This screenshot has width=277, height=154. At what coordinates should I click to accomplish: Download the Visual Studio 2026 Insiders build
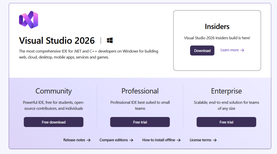(202, 51)
